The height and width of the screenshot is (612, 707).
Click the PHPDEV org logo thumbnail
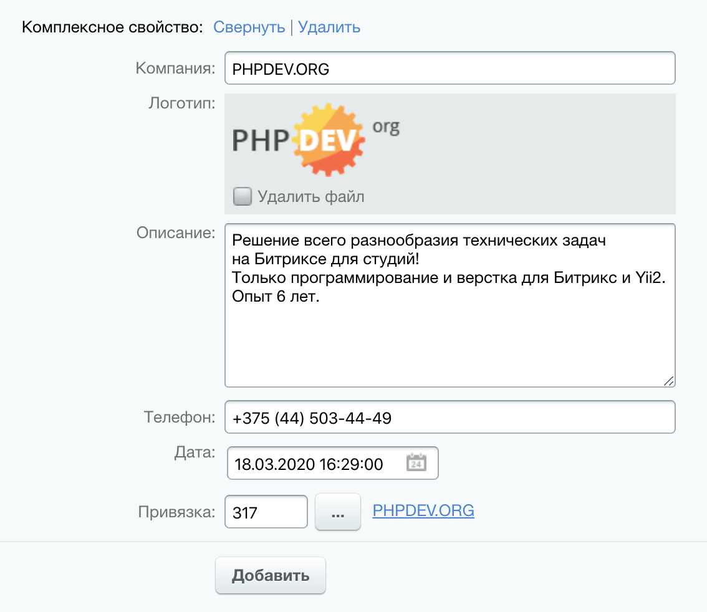click(315, 139)
